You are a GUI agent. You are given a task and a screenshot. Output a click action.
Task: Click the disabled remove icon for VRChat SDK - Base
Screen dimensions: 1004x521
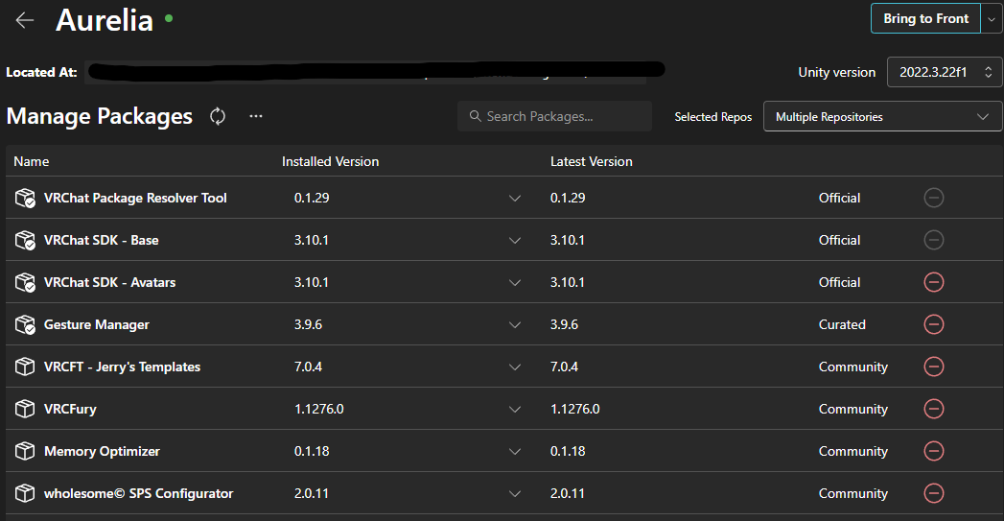[934, 240]
